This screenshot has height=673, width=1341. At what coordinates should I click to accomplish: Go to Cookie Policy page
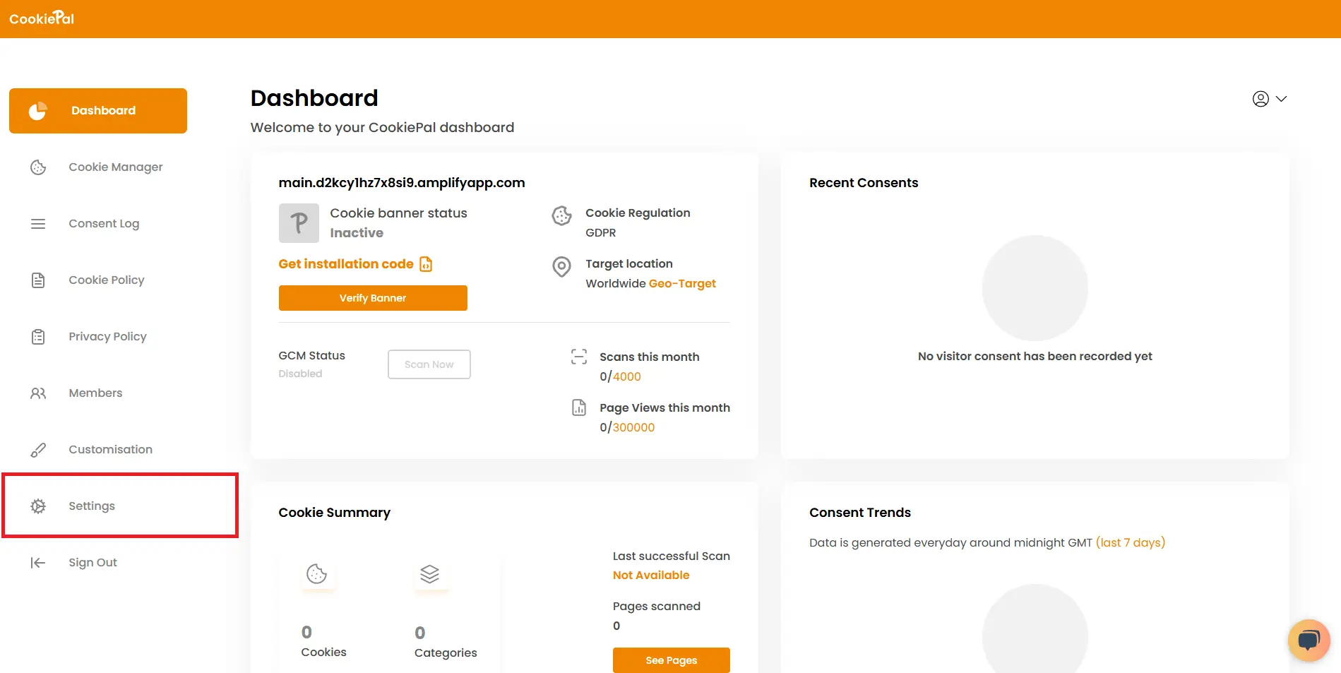click(106, 280)
